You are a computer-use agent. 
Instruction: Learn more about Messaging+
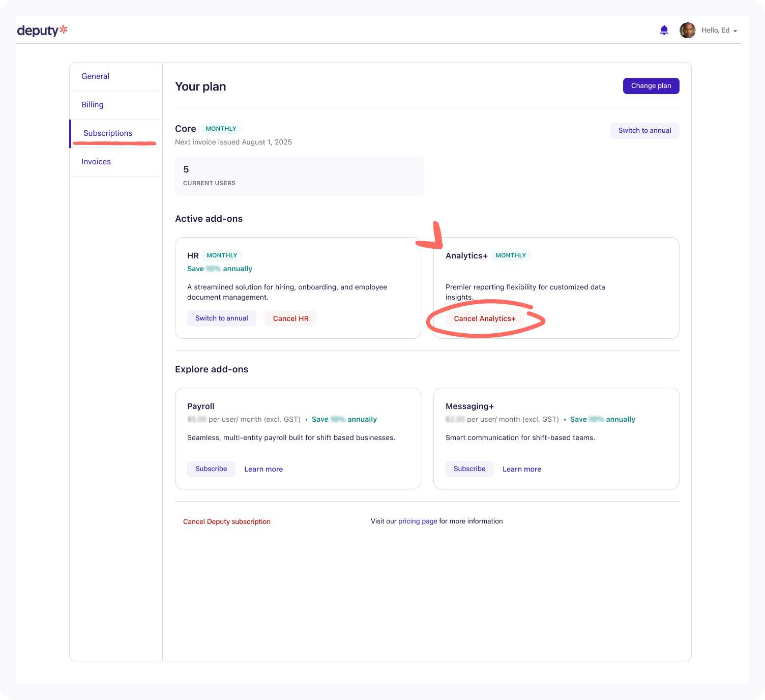tap(522, 469)
